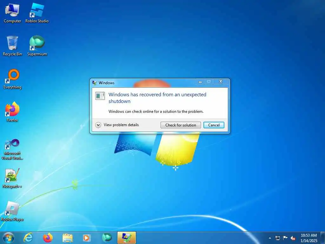
Task: Open the Action Center flag icon
Action: [x=285, y=238]
